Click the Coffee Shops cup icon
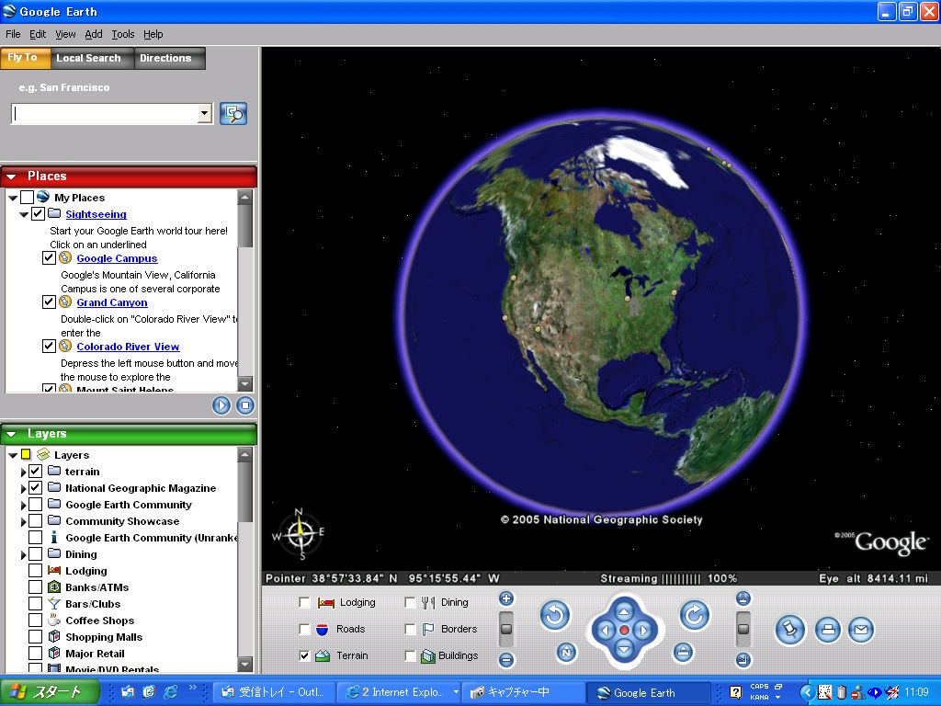The height and width of the screenshot is (706, 941). (x=54, y=621)
